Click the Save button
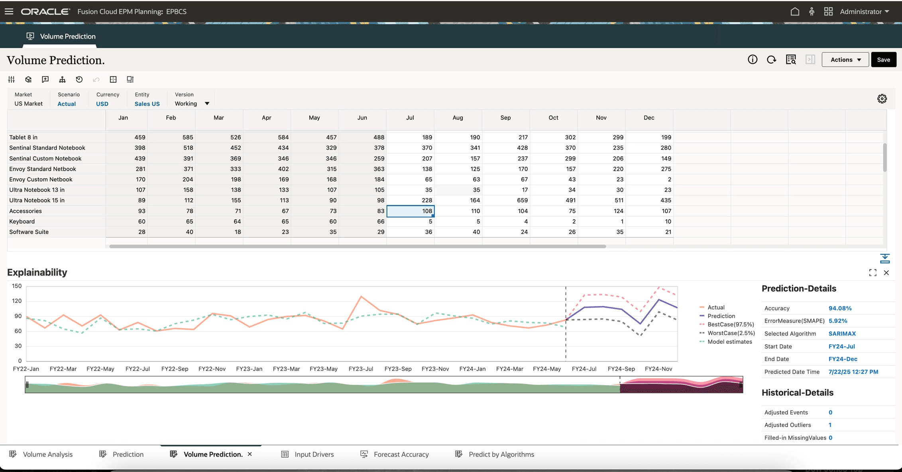 pyautogui.click(x=883, y=59)
